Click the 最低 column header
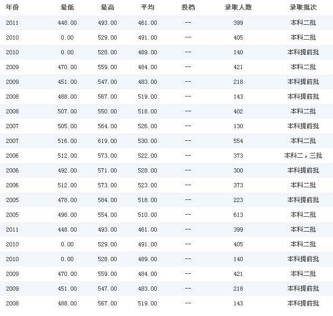 pyautogui.click(x=68, y=7)
